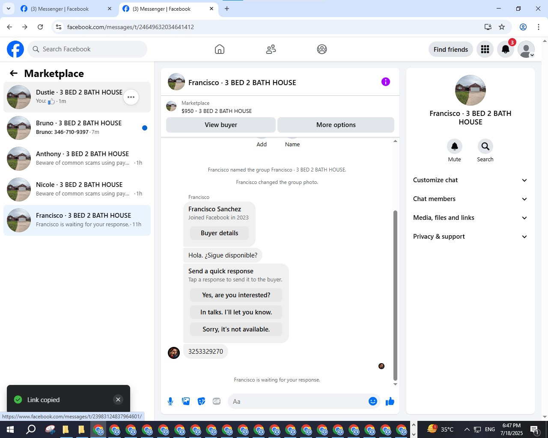Expand Chat members section
Image resolution: width=548 pixels, height=438 pixels.
tap(470, 199)
